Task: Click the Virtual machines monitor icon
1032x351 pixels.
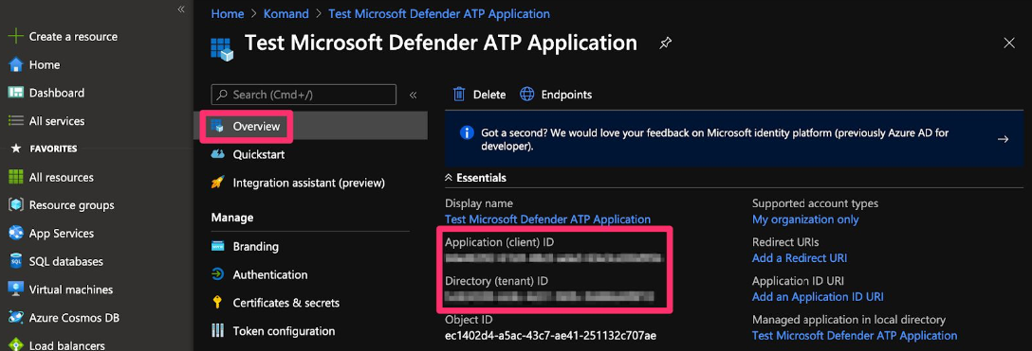Action: (16, 290)
